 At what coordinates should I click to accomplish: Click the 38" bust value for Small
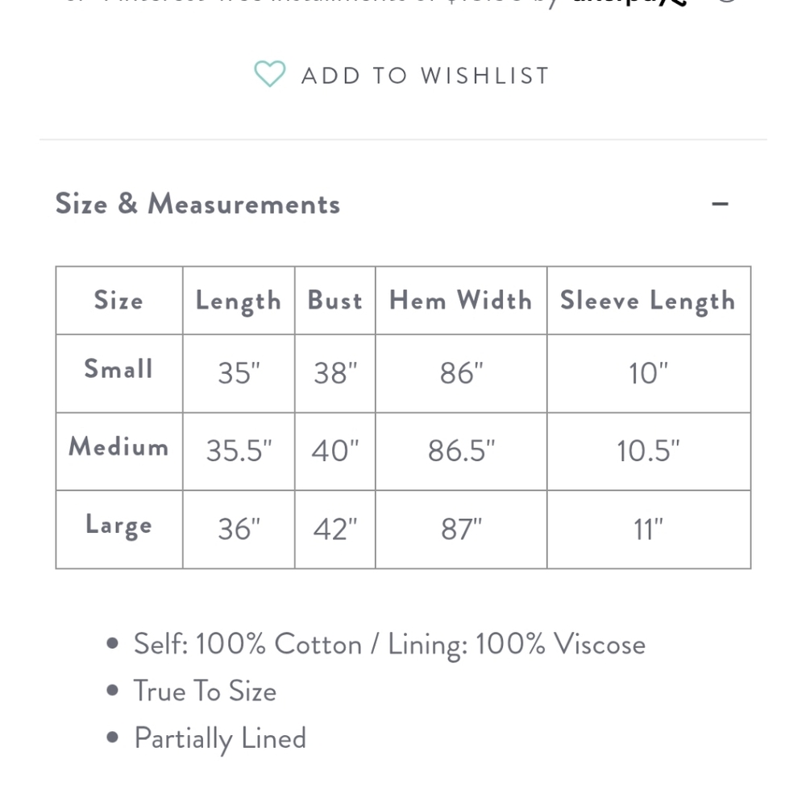tap(335, 373)
